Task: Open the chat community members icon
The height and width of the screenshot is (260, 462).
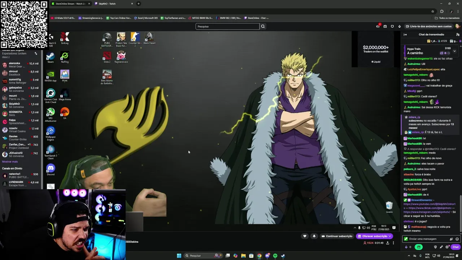Action: pyautogui.click(x=458, y=35)
